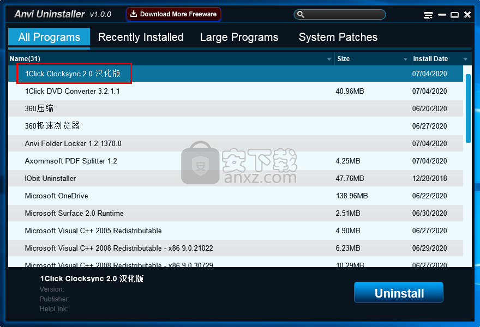Click the program list vertical scrollbar thumb
Image resolution: width=480 pixels, height=327 pixels.
[468, 108]
